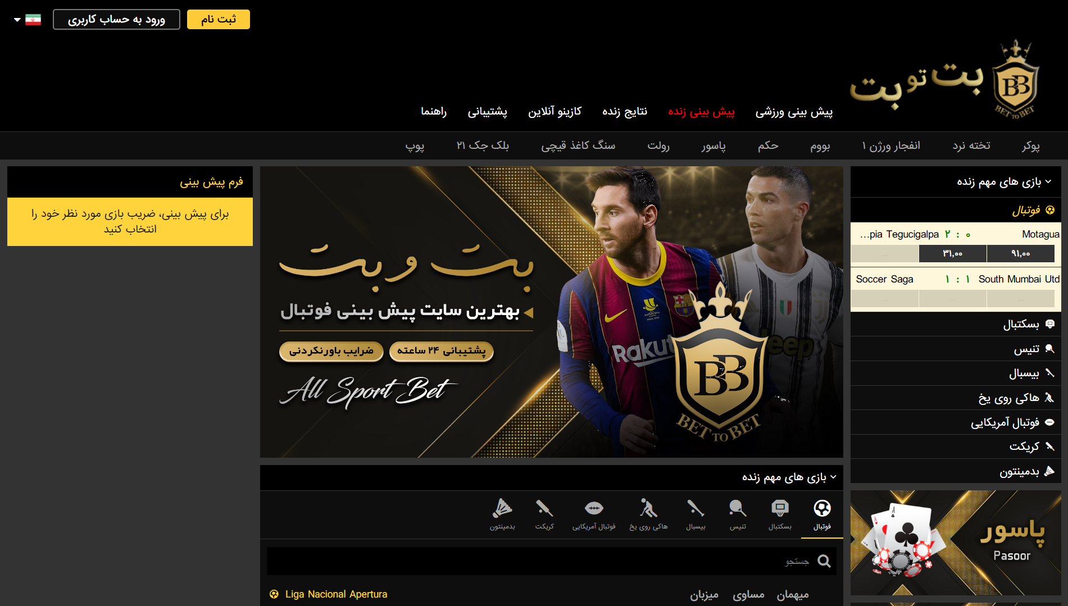Switch to the 'فوتبال' sports tab
Image resolution: width=1068 pixels, height=606 pixels.
pos(822,514)
